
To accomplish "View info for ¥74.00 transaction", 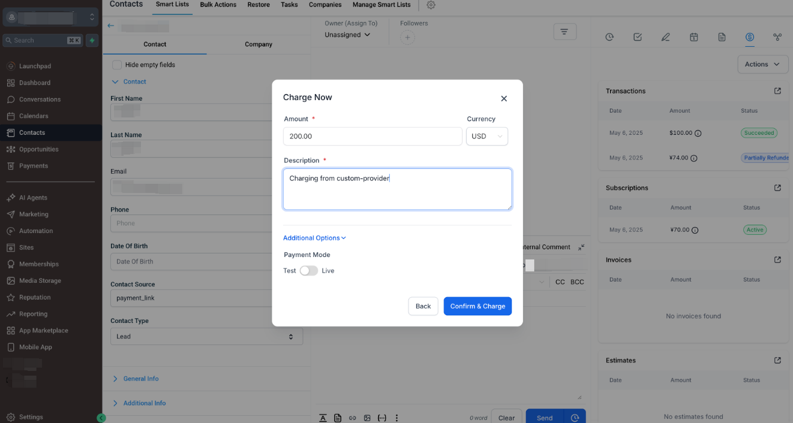I will coord(694,158).
